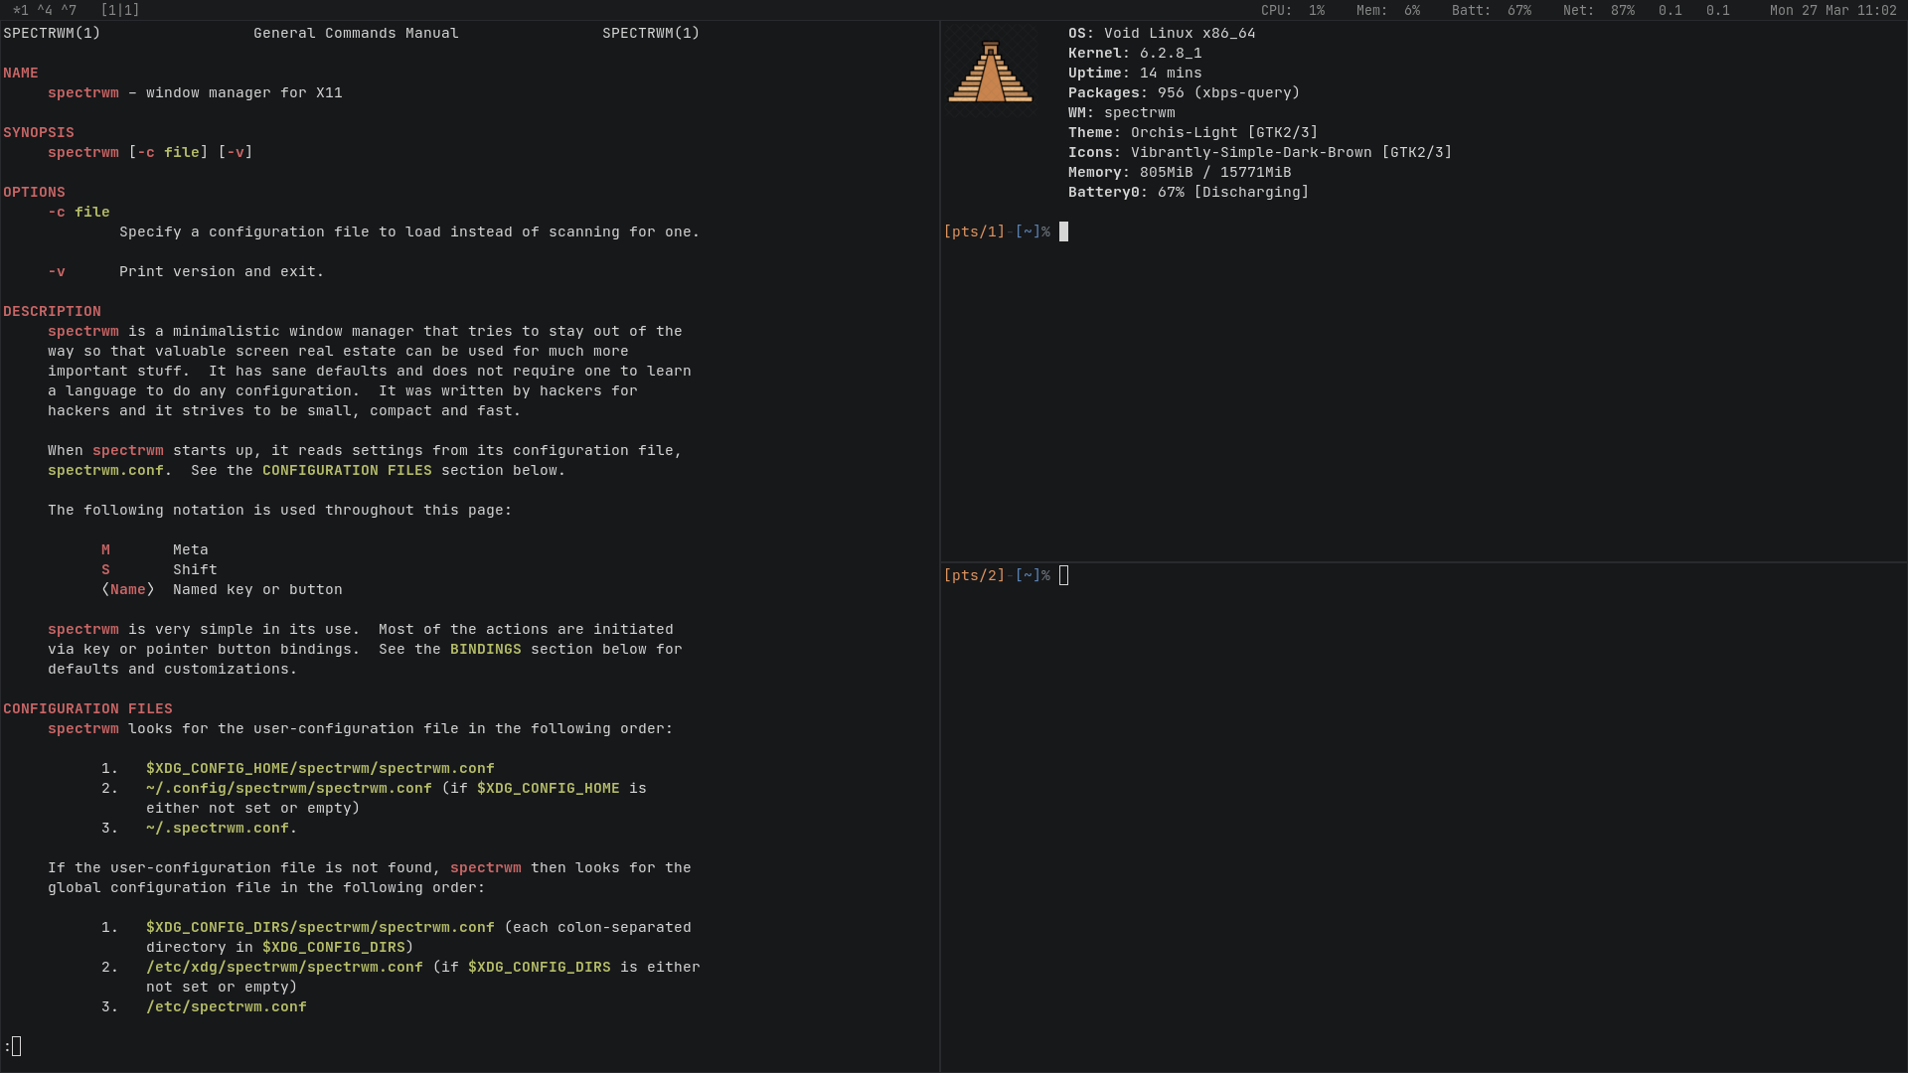Click 'Print version and exit.' text
1908x1073 pixels.
[222, 271]
